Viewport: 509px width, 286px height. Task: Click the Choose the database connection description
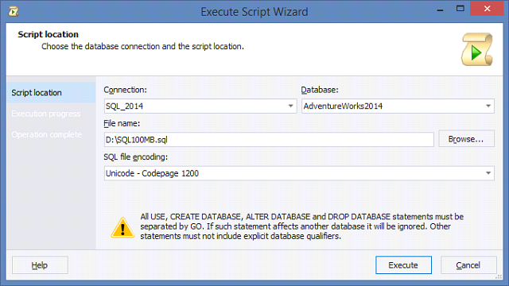(x=142, y=46)
